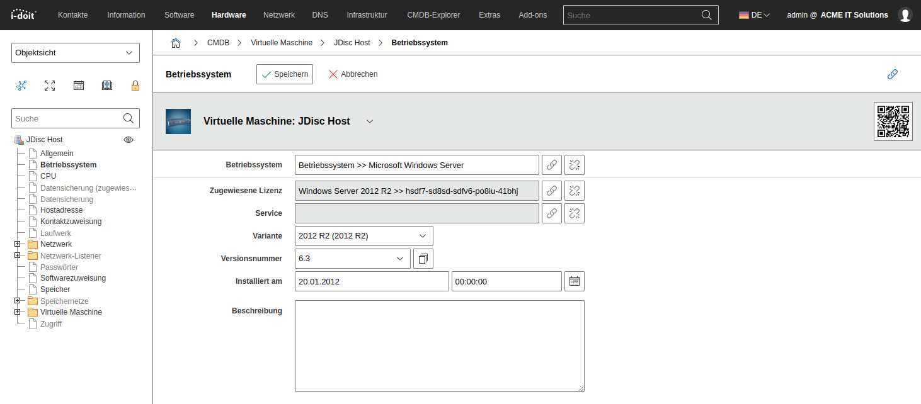921x404 pixels.
Task: Open the DE language selector
Action: 754,15
